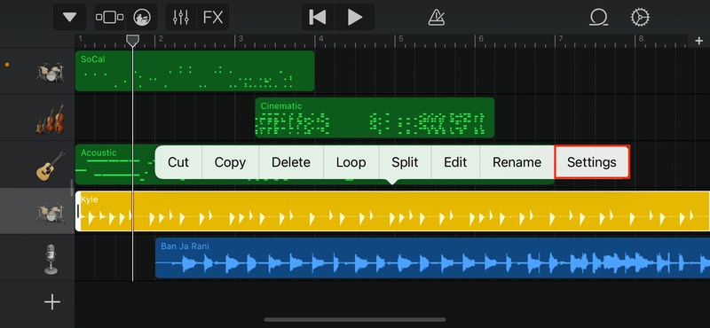
Task: Choose Delete in the region menu
Action: click(291, 162)
